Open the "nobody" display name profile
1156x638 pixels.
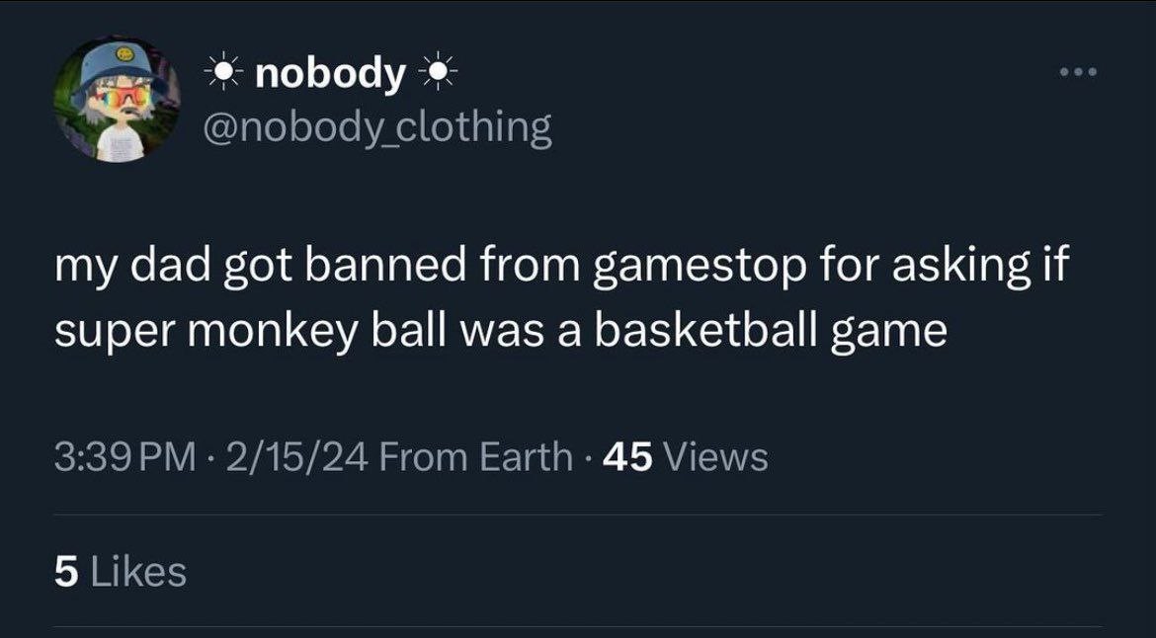pos(330,74)
